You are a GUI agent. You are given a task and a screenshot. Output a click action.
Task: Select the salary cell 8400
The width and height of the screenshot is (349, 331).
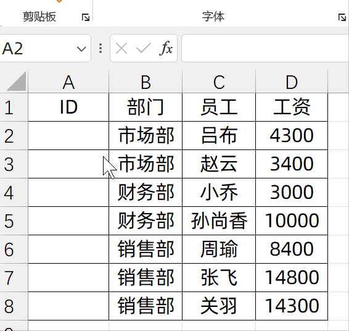[x=292, y=249]
